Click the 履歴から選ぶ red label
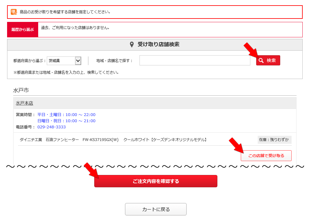 tap(22, 30)
